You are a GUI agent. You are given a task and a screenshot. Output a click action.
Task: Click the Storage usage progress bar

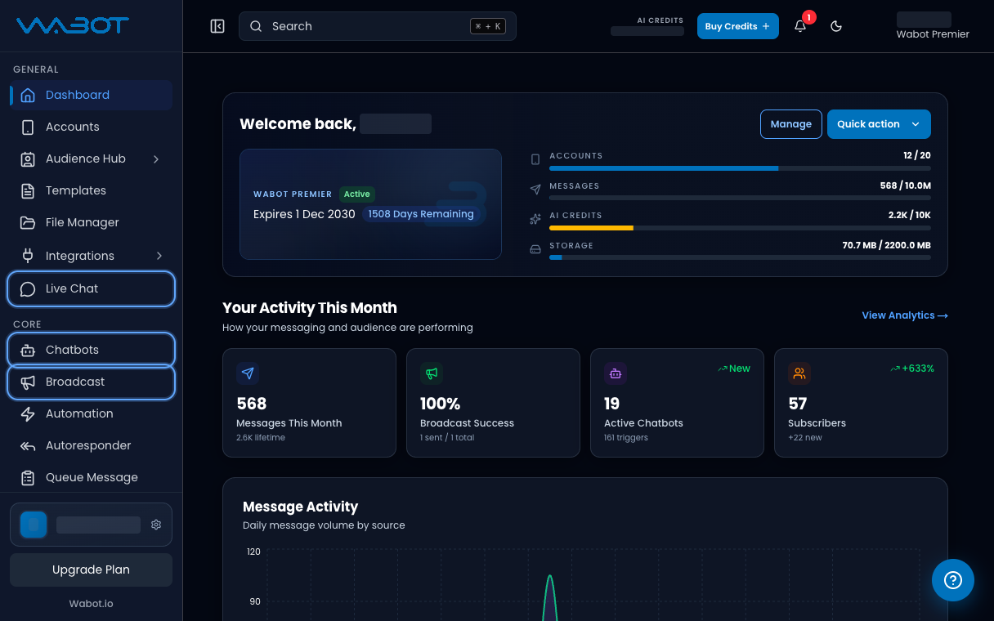point(740,257)
